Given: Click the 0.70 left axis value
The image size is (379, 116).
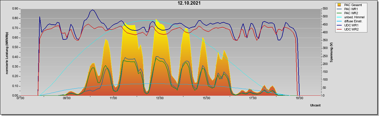Looking at the screenshot, I should pyautogui.click(x=15, y=28).
